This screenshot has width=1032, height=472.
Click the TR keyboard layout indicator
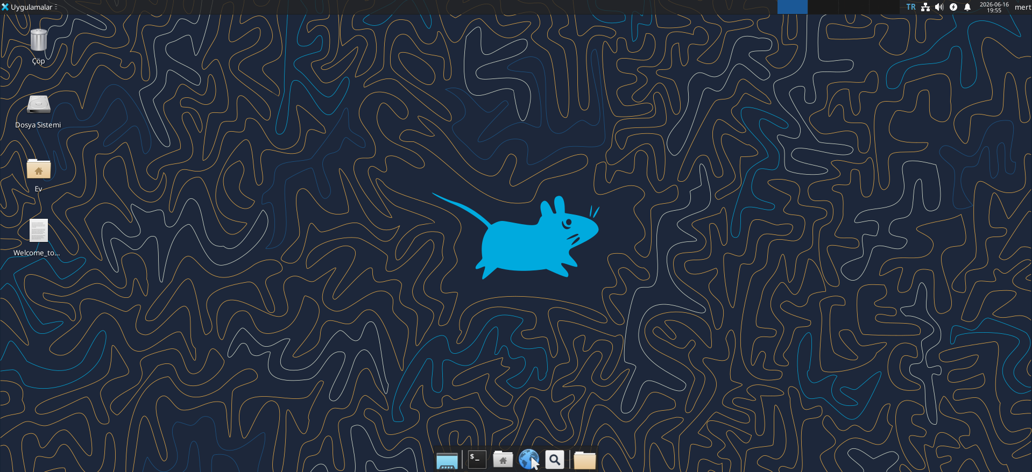tap(911, 7)
